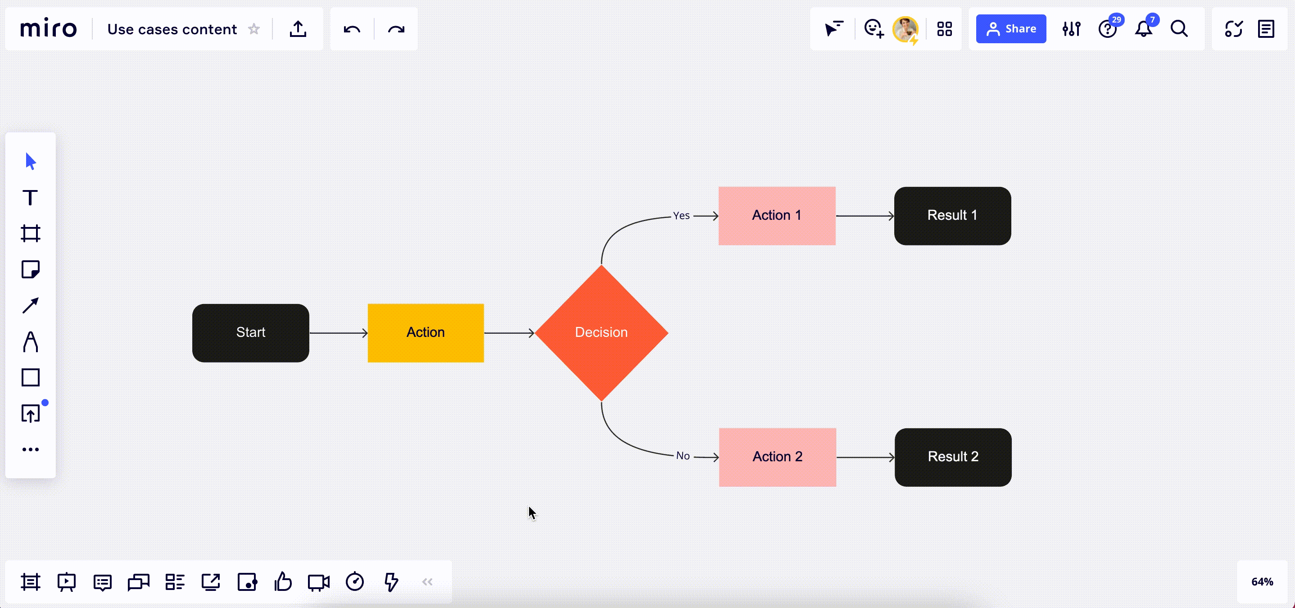1295x608 pixels.
Task: Pick the Sticky note tool
Action: 30,270
